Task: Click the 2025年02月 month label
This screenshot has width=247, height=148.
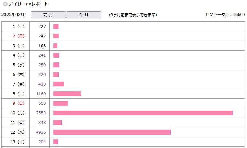Action: click(x=13, y=15)
